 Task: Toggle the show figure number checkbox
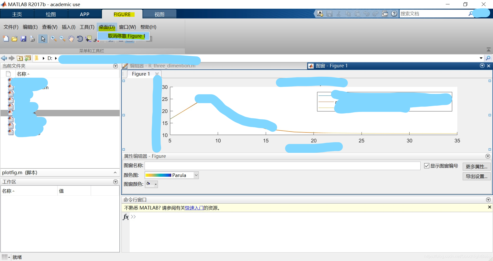coord(426,166)
